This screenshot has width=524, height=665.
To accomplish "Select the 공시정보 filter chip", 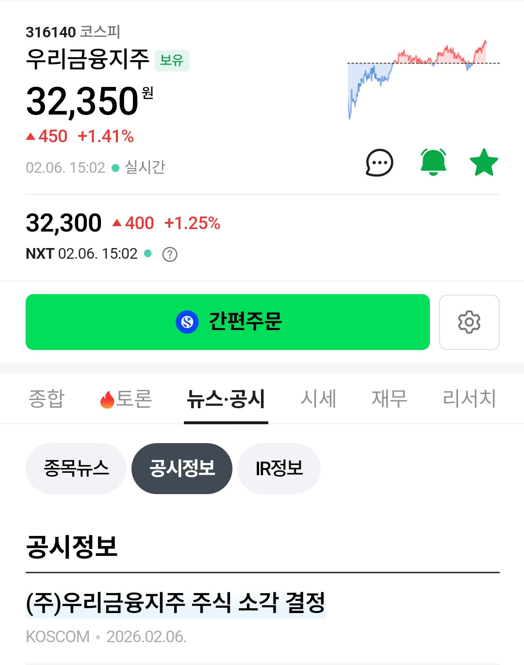I will tap(182, 468).
